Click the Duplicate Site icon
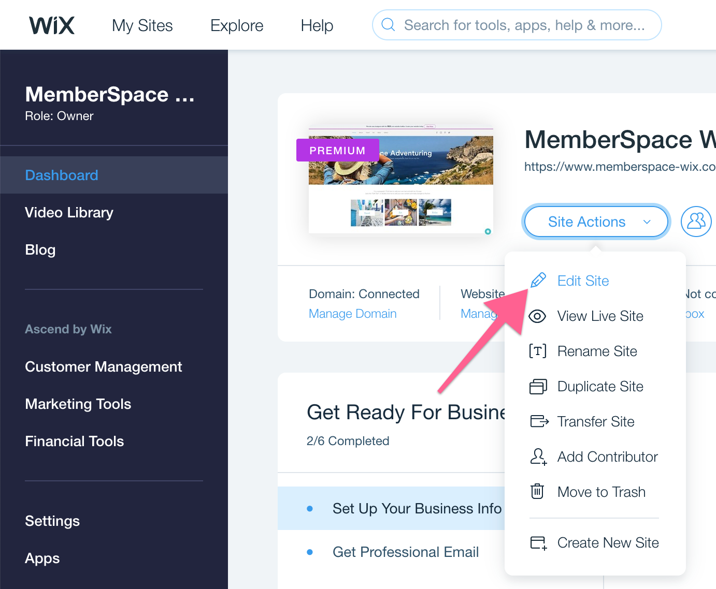This screenshot has height=589, width=716. [538, 387]
